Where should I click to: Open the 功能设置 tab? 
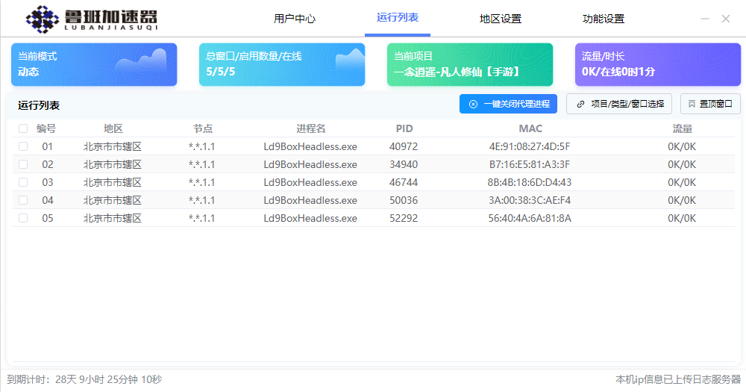[x=604, y=19]
